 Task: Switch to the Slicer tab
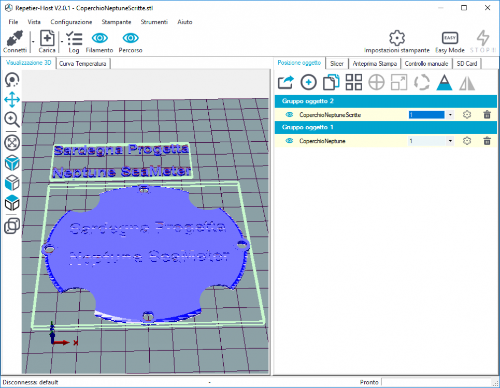click(337, 63)
